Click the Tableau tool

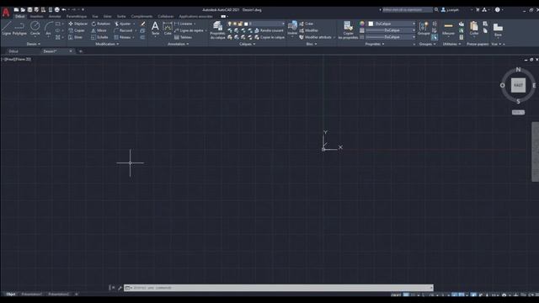(x=184, y=37)
